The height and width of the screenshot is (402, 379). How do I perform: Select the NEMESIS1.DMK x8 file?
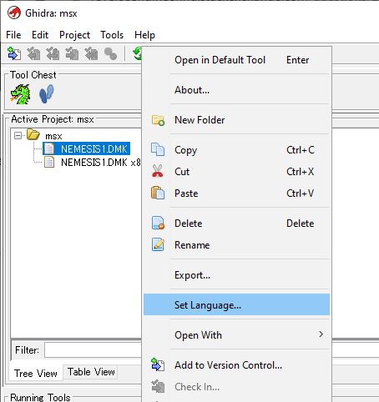(x=93, y=162)
